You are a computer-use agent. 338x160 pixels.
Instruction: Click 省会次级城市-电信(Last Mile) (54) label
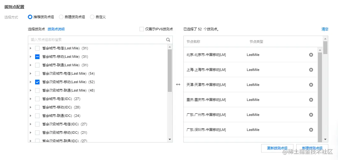[x=69, y=74]
